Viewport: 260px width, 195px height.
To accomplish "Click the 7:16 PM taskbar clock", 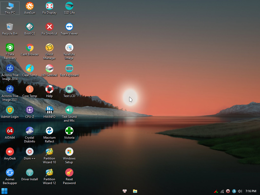I will [x=251, y=191].
